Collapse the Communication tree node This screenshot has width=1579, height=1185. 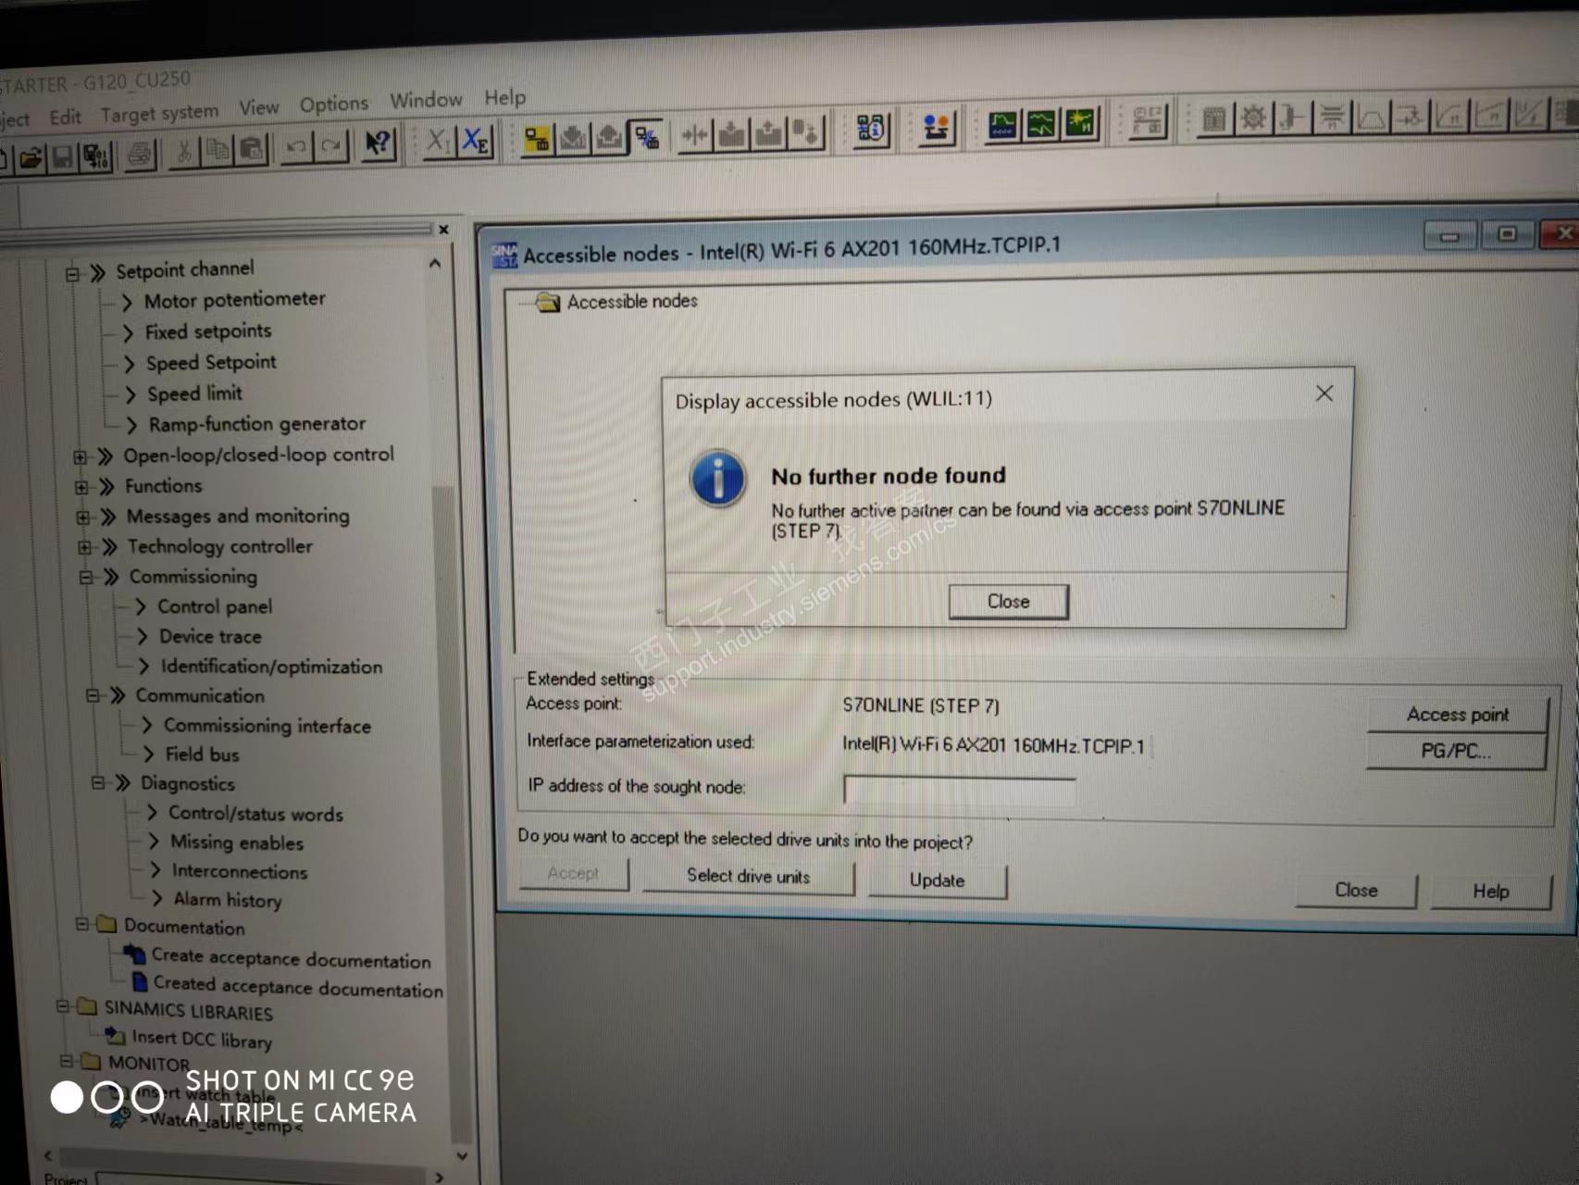pyautogui.click(x=93, y=695)
